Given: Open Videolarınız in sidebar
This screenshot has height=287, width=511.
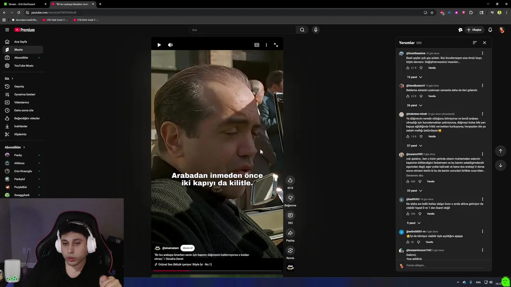Looking at the screenshot, I should [23, 102].
